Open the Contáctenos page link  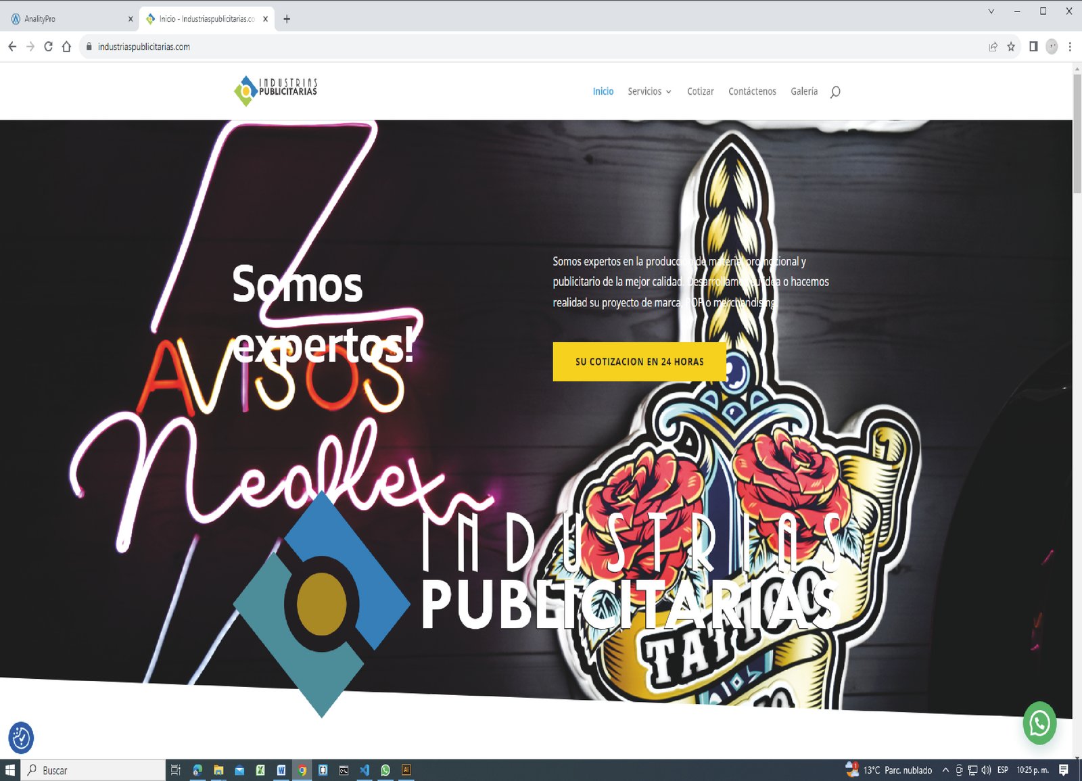point(752,91)
